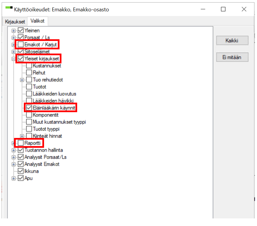This screenshot has width=257, height=226.
Task: Select the Emakot / Karjut label
Action: [40, 44]
